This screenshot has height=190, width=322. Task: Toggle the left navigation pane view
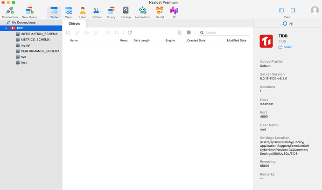click(x=281, y=10)
